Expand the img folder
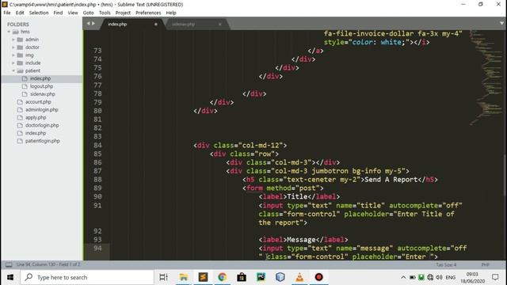Screen dimensions: 507x285 (13, 55)
